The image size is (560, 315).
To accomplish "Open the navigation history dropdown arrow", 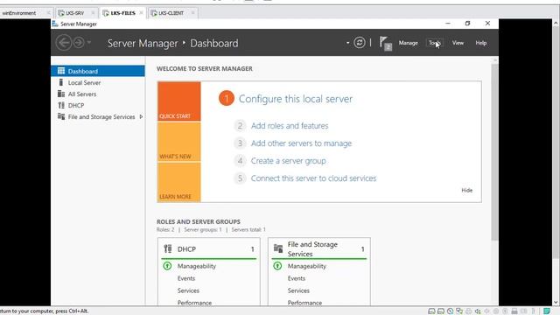I will (89, 43).
